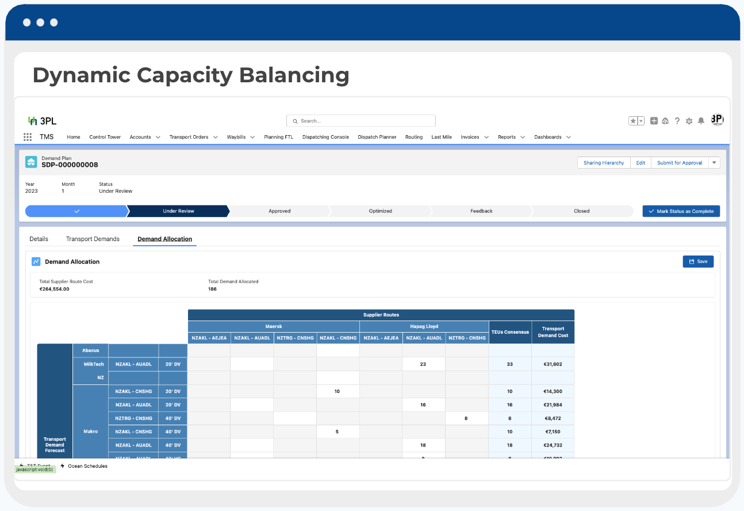Click the allocation cell showing 18
The image size is (744, 511).
point(424,445)
